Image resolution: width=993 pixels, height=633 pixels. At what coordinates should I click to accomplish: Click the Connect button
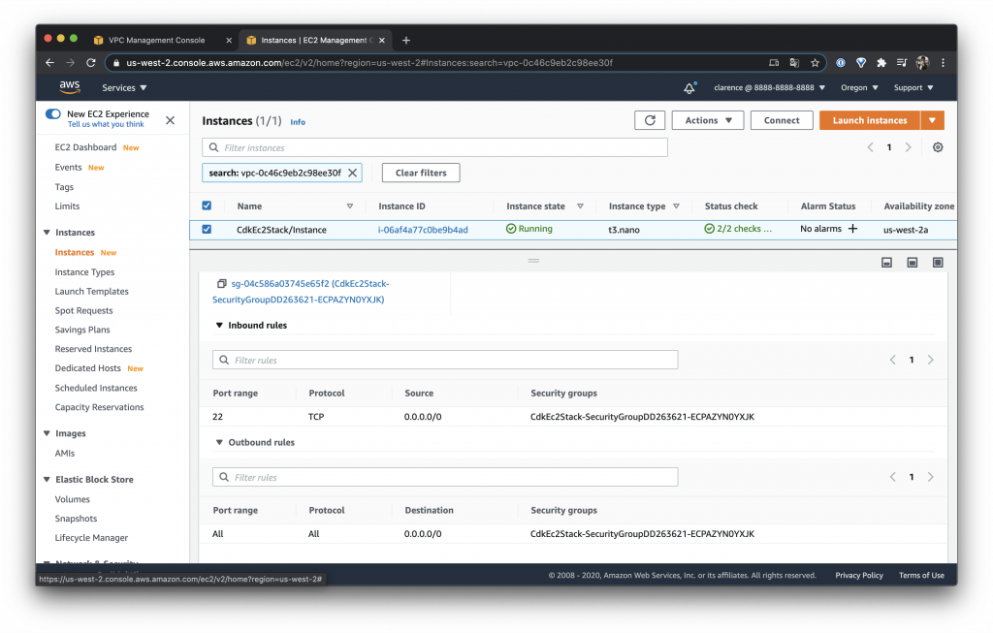(x=782, y=120)
